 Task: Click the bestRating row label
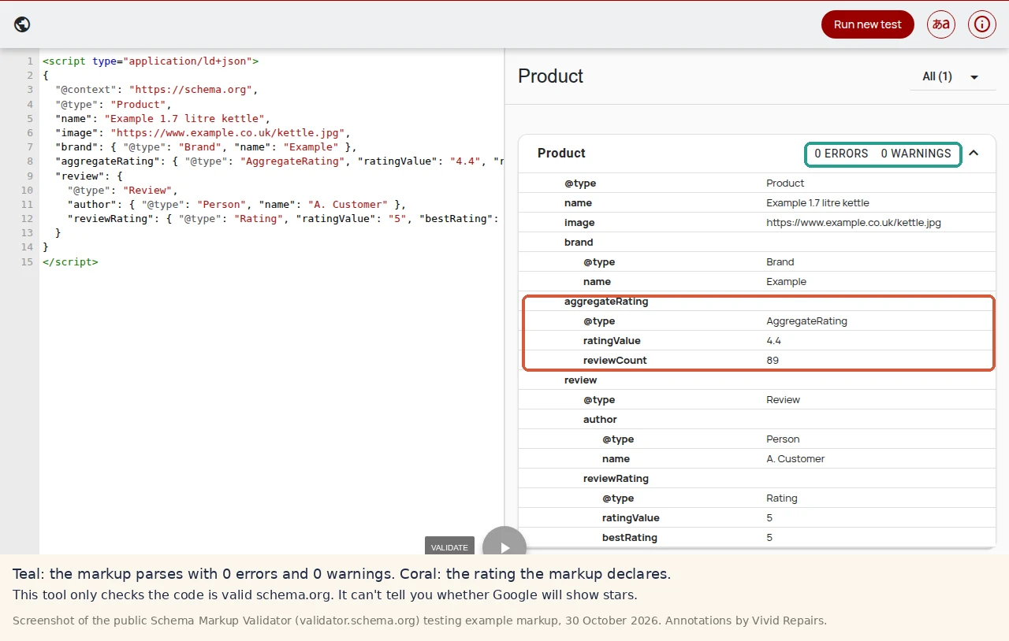click(x=630, y=538)
